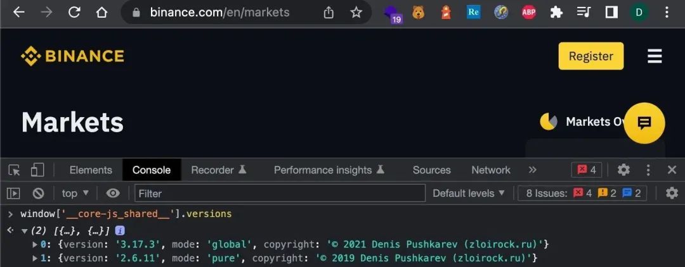Open the DevTools three-dot customize menu
685x267 pixels.
[x=648, y=170]
